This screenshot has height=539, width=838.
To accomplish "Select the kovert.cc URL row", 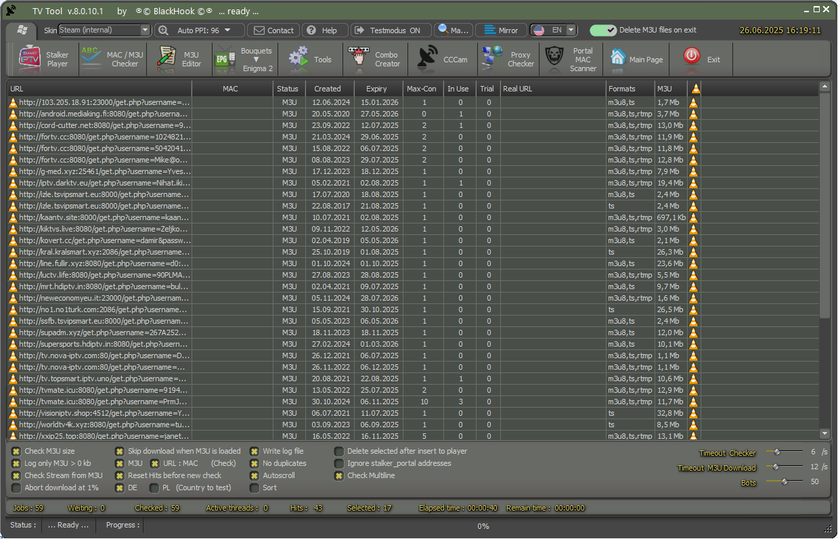I will coord(100,240).
